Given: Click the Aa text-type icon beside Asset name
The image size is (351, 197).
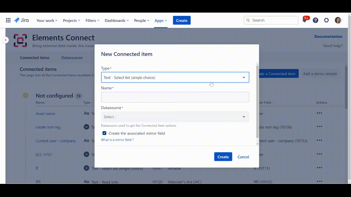Looking at the screenshot, I should pyautogui.click(x=86, y=113).
